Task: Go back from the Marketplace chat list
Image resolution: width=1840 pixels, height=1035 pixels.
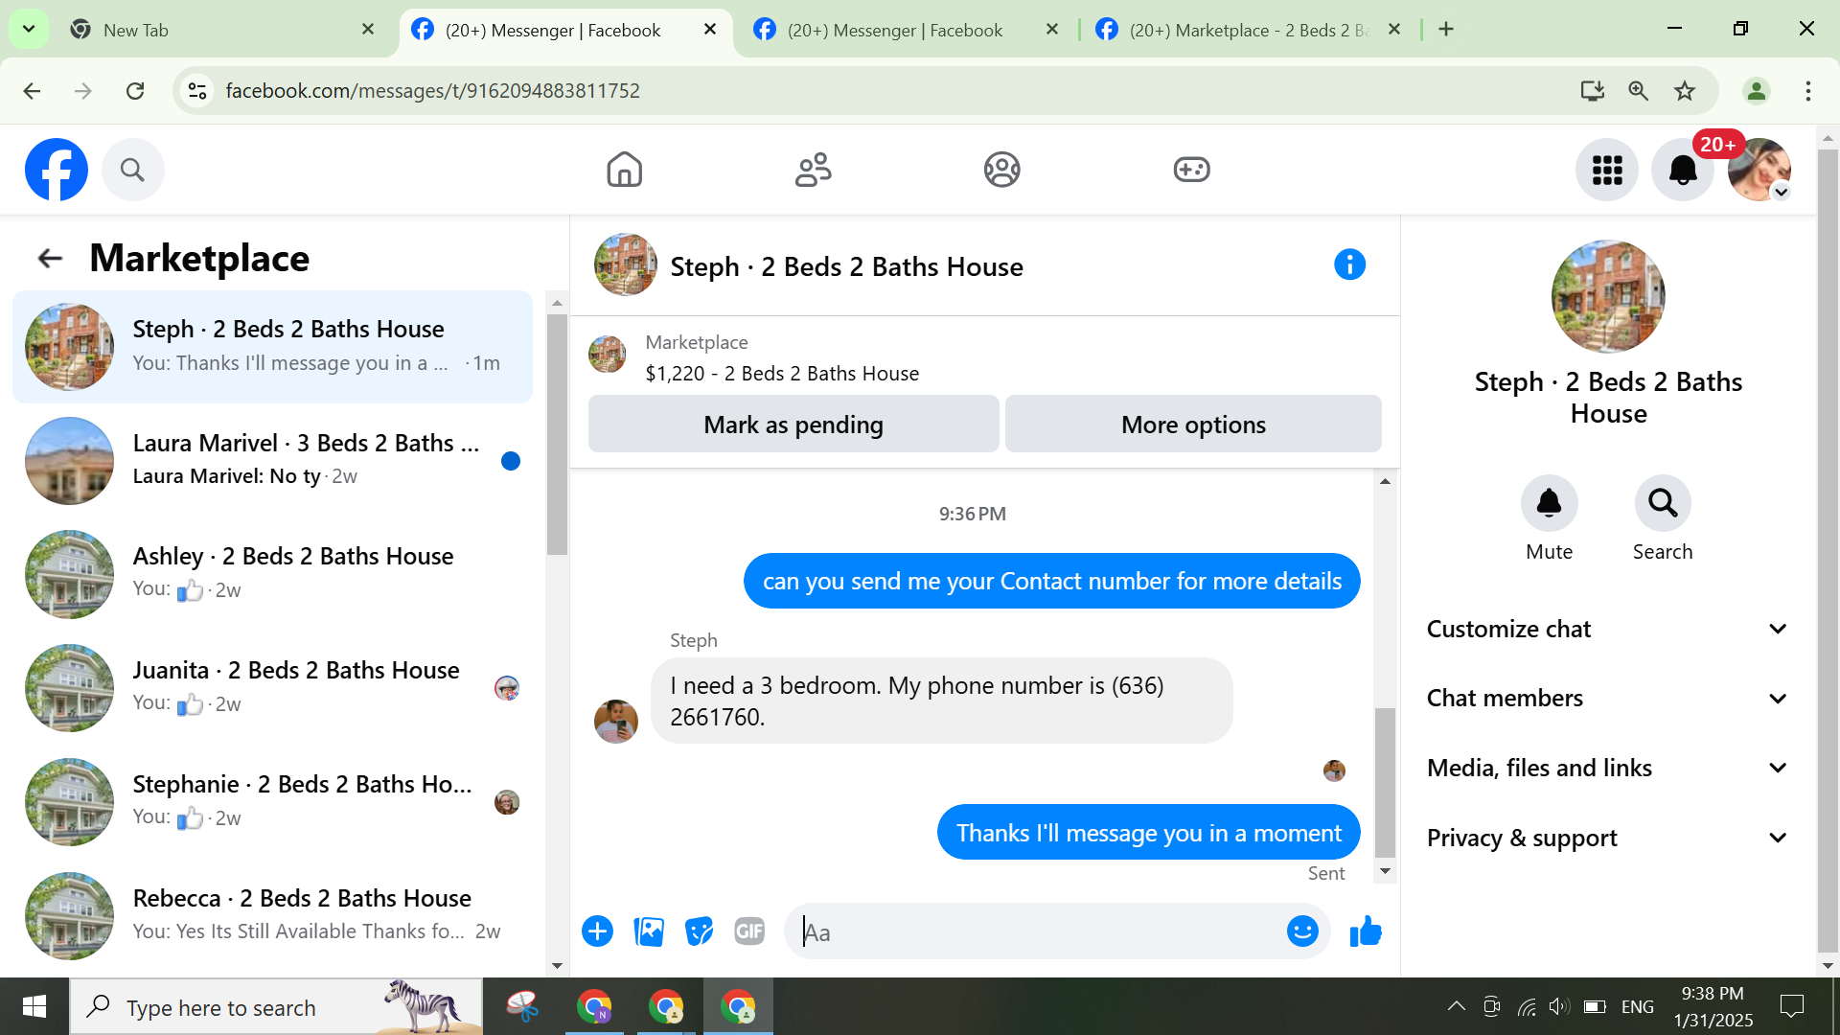Action: (49, 258)
